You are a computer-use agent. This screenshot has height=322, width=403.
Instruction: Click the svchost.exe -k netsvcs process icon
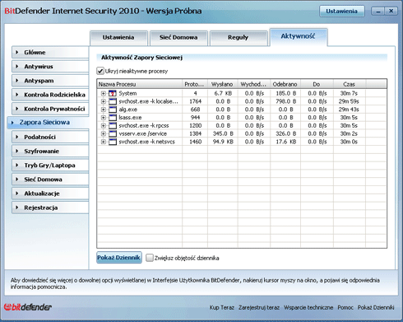(x=113, y=142)
